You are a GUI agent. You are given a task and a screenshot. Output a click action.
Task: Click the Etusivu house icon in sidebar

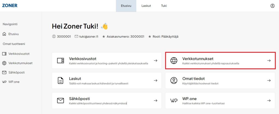4,34
